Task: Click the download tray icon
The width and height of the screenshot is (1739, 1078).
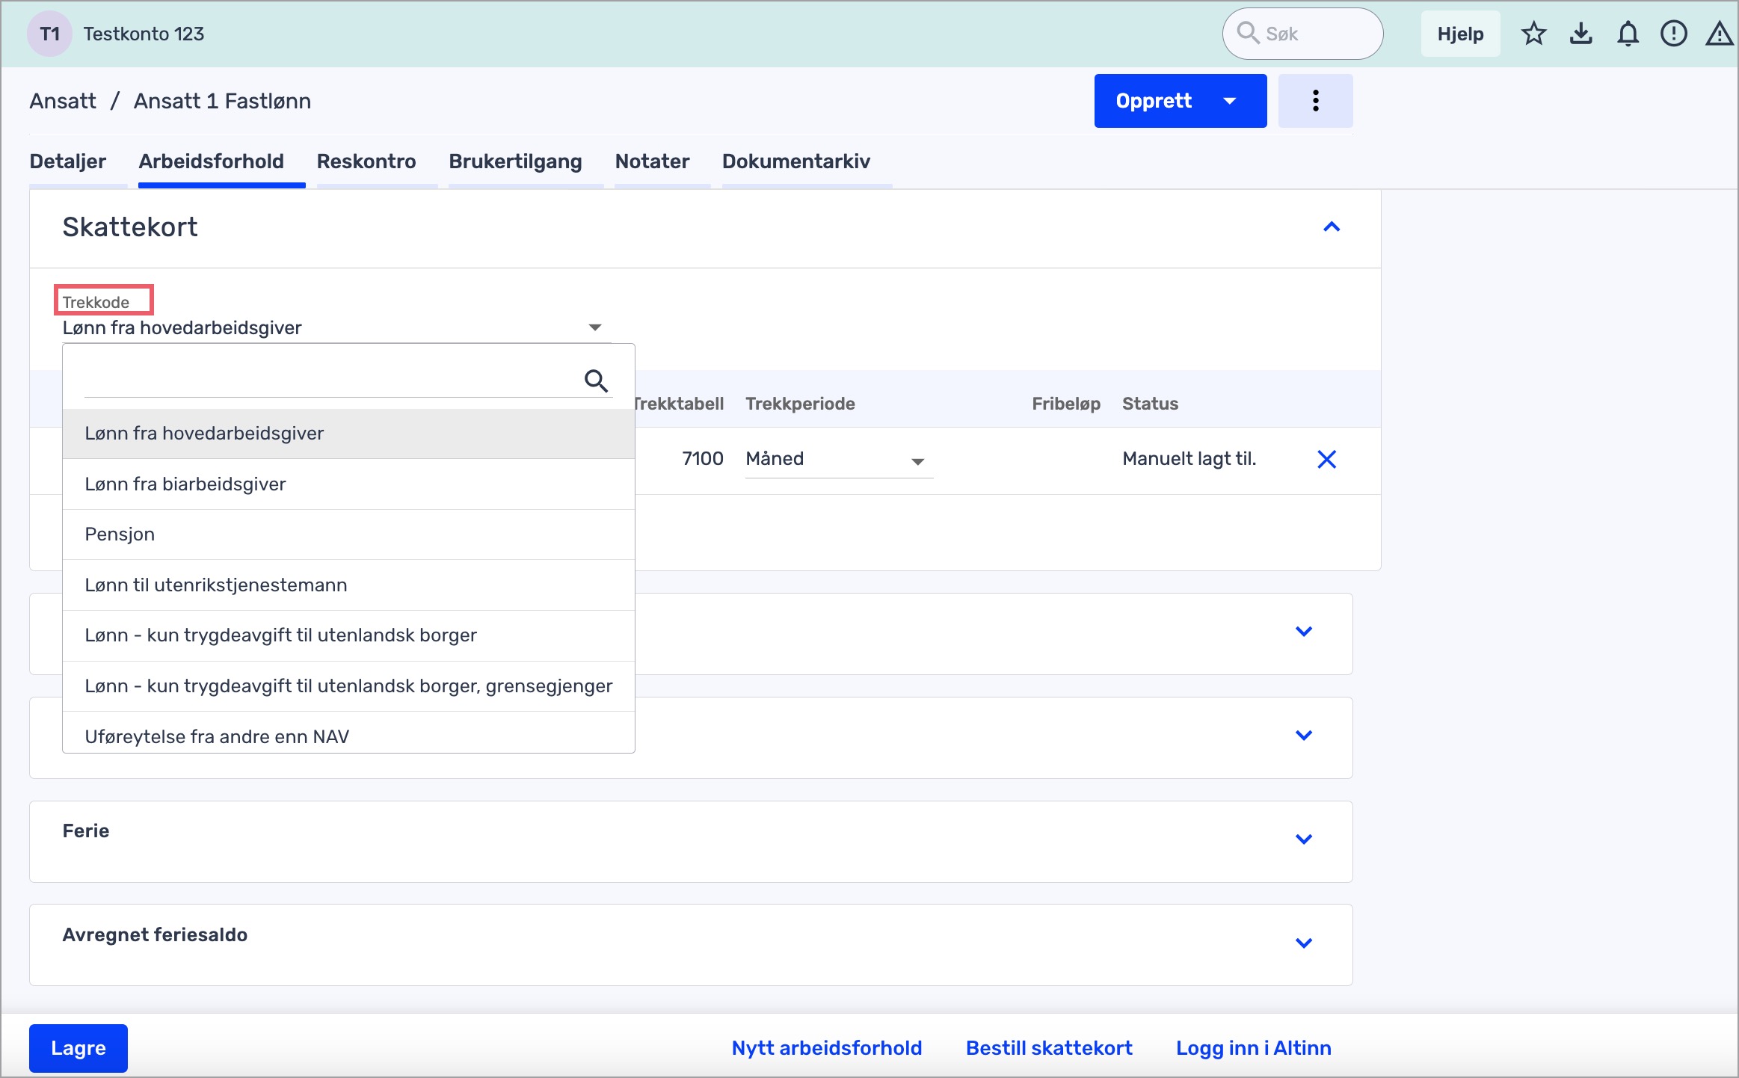Action: point(1581,34)
